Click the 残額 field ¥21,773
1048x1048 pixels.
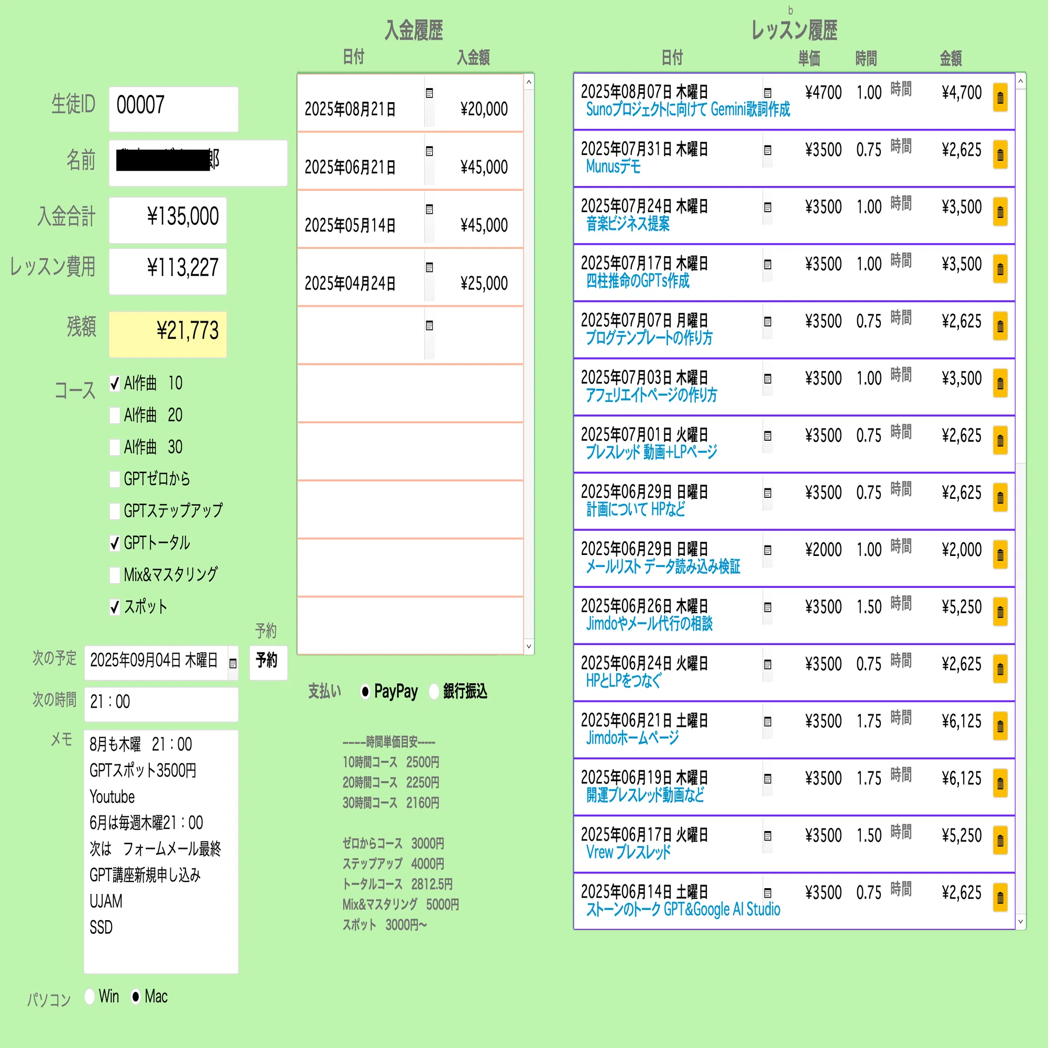tap(168, 334)
